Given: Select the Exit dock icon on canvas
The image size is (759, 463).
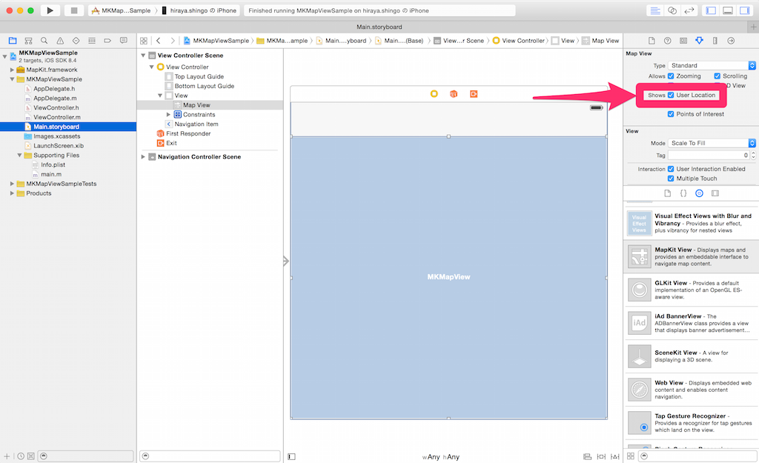Looking at the screenshot, I should pos(474,94).
